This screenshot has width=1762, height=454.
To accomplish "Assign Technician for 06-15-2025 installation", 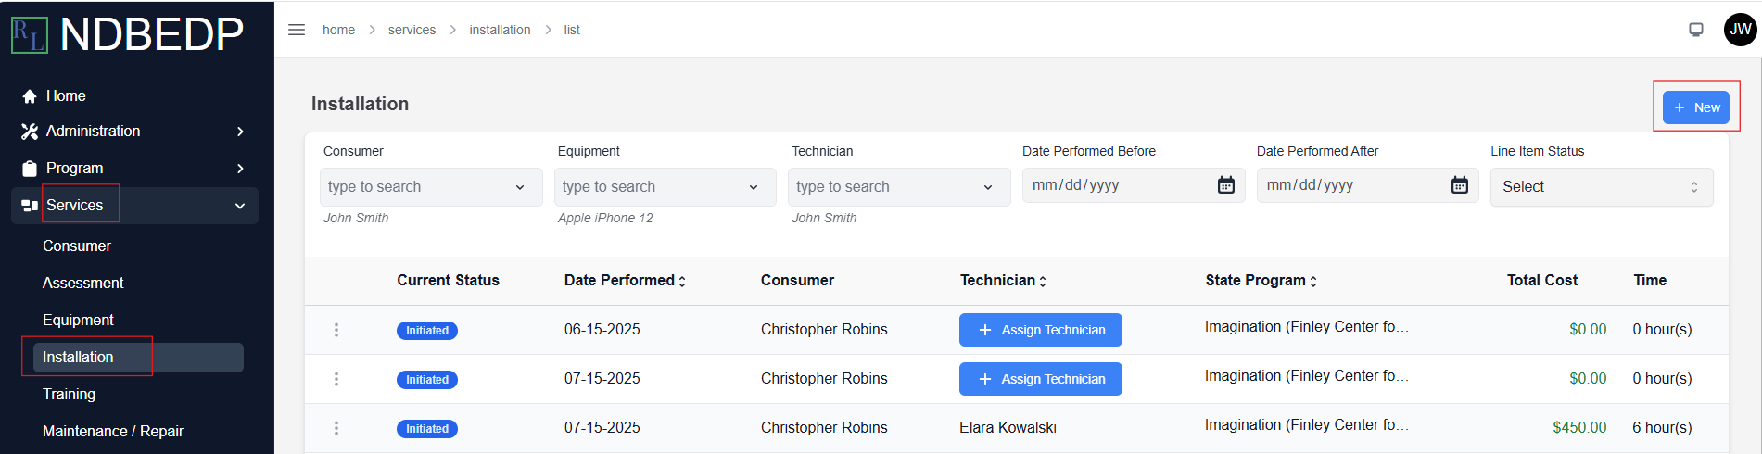I will [x=1041, y=330].
